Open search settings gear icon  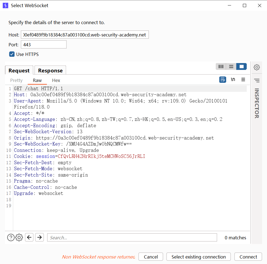pos(19,237)
